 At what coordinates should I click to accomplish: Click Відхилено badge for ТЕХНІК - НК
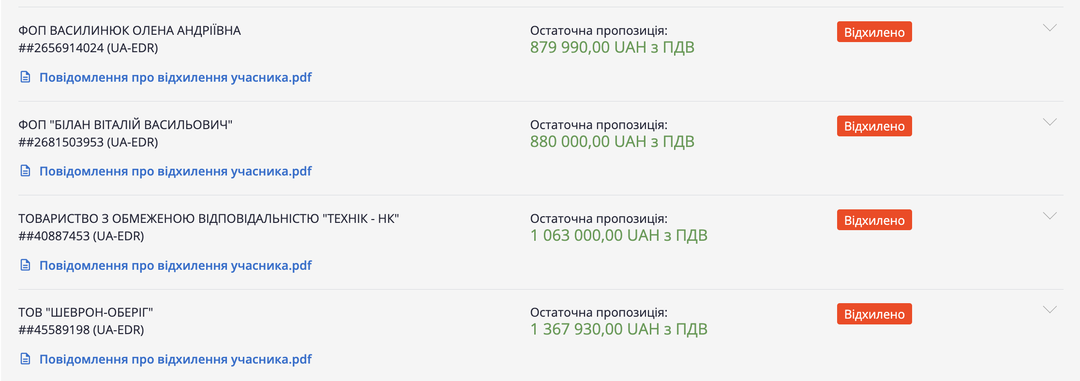point(874,220)
